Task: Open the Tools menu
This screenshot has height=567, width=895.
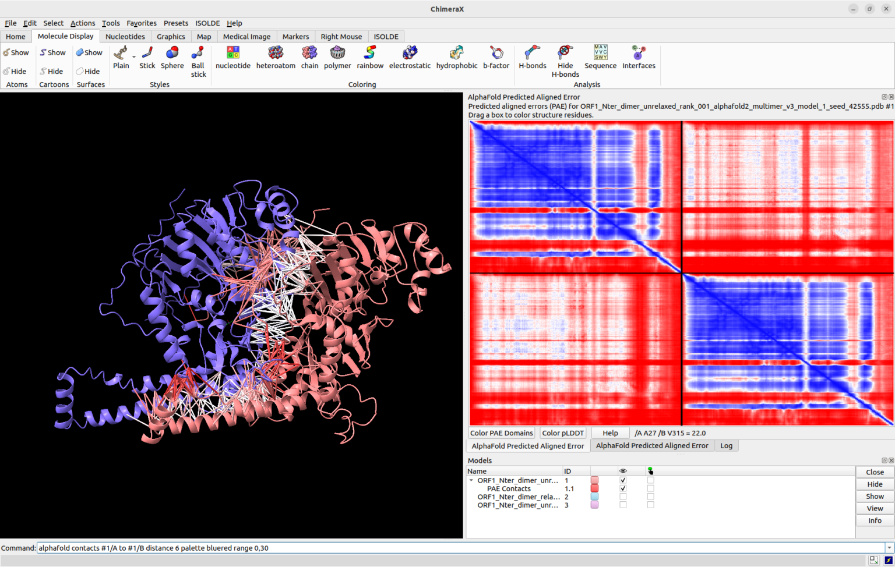Action: pos(111,23)
